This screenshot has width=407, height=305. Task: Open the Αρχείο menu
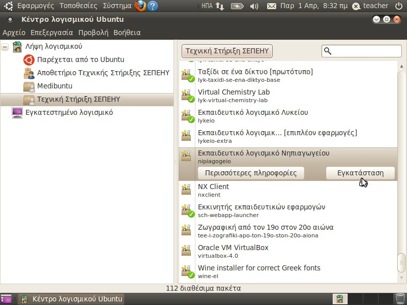14,33
